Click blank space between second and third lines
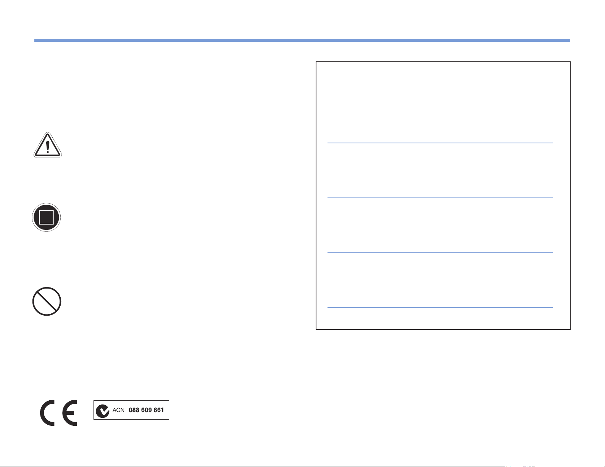The height and width of the screenshot is (467, 605). (x=440, y=225)
